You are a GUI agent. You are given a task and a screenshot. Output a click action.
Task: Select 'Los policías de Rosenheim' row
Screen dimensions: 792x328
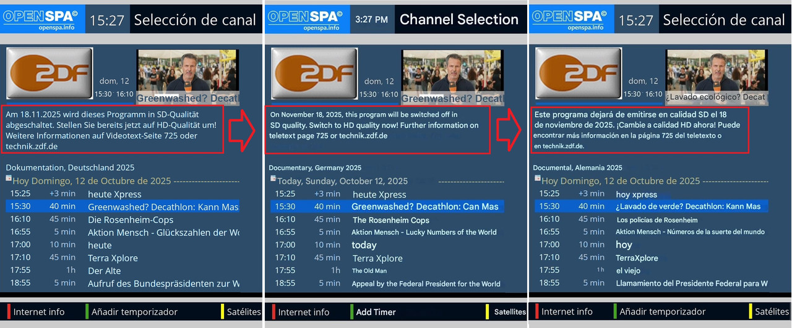point(652,220)
